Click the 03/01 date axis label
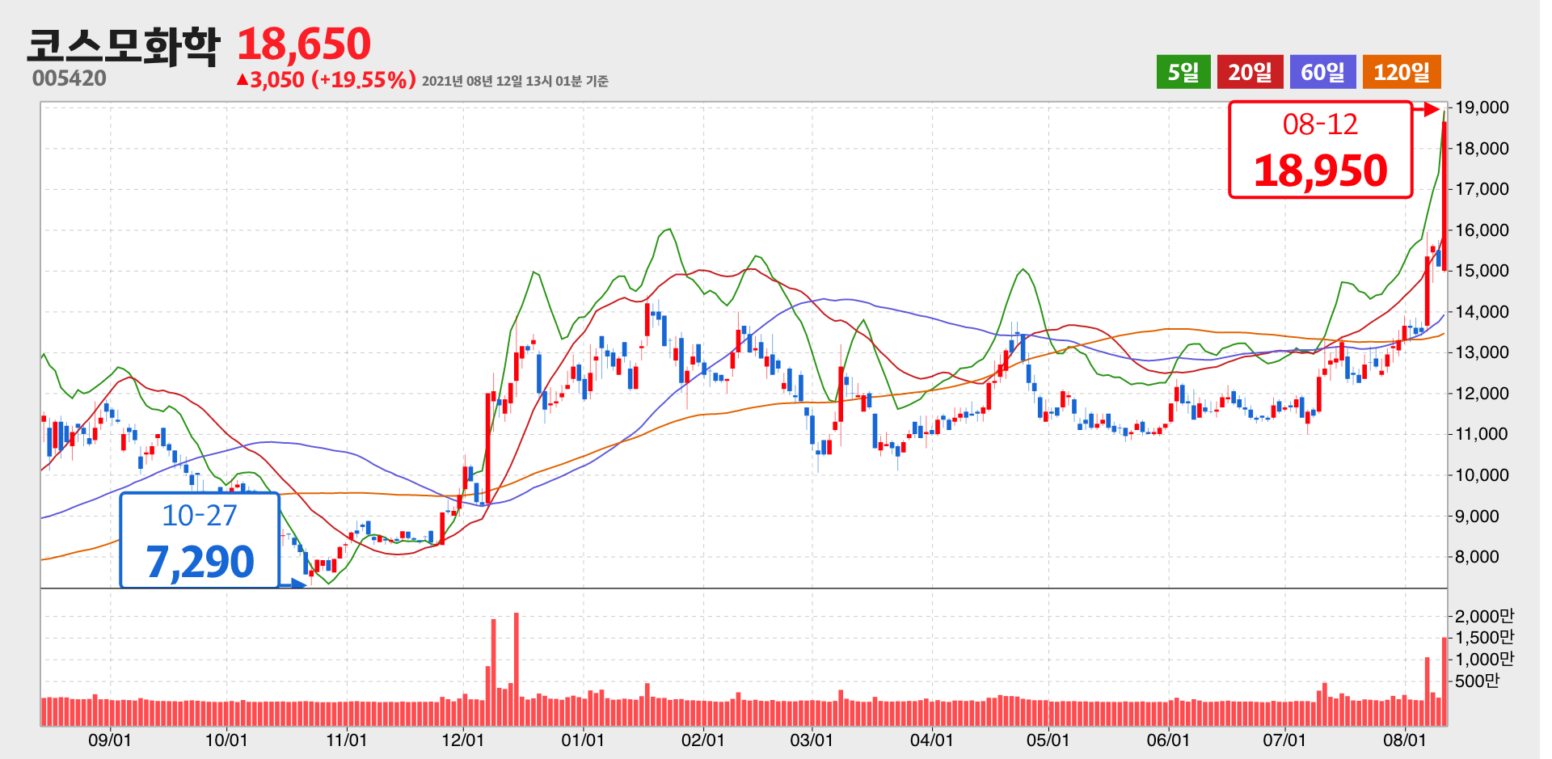The height and width of the screenshot is (759, 1552). [x=811, y=740]
